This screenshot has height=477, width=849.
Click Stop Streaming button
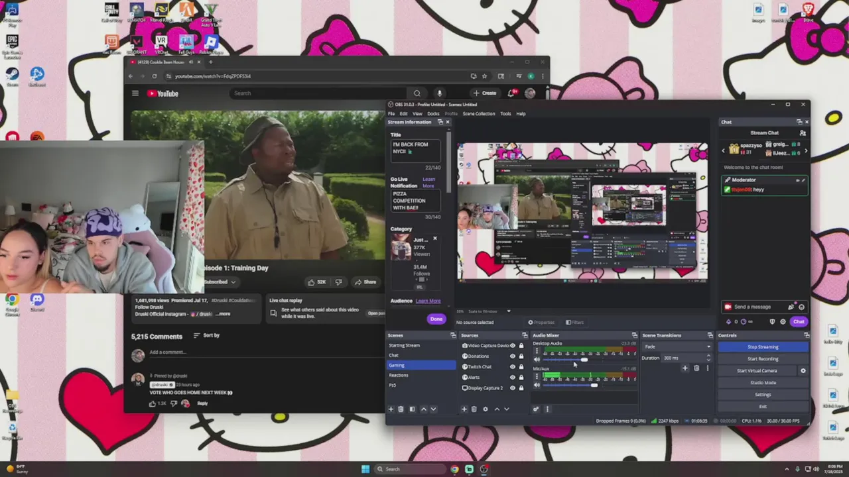tap(763, 347)
